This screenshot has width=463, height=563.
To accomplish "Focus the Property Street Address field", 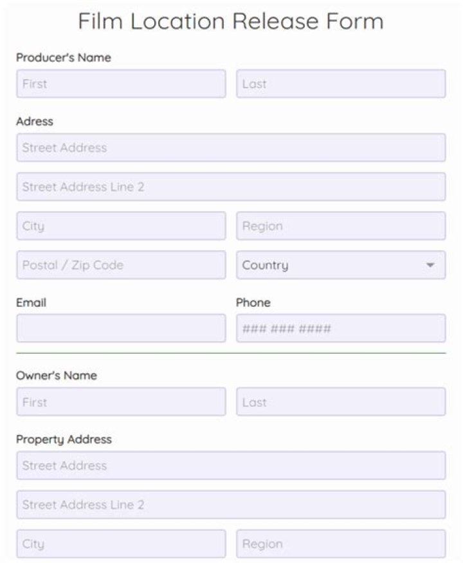I will click(231, 465).
